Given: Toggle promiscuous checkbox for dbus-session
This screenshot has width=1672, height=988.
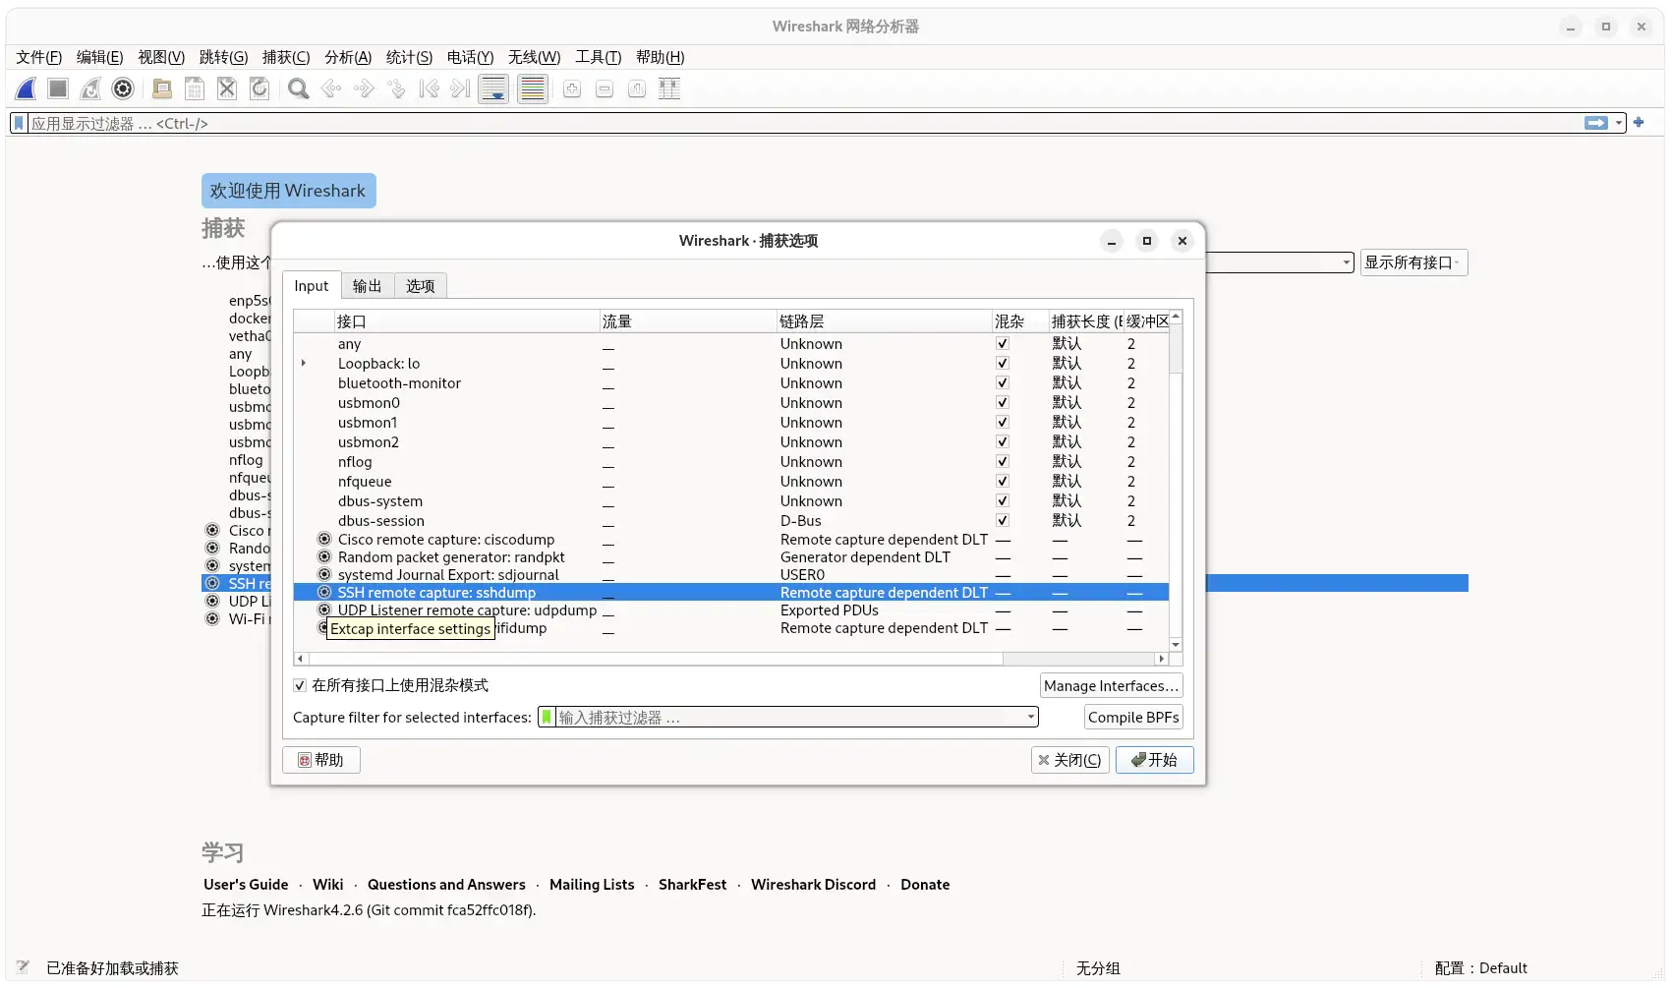Looking at the screenshot, I should 1003,521.
